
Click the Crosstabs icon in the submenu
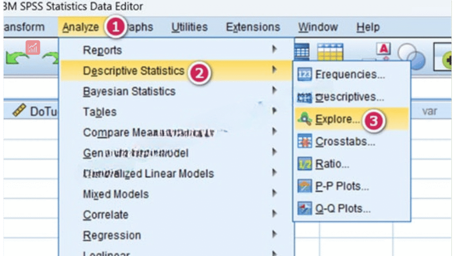coord(305,142)
